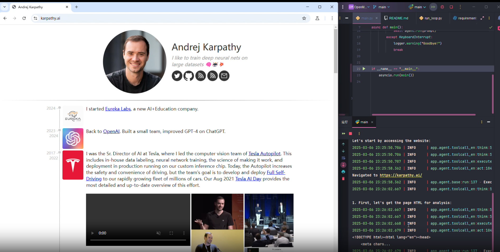The height and width of the screenshot is (252, 500).
Task: Switch to the run_loop.py tab
Action: point(431,18)
